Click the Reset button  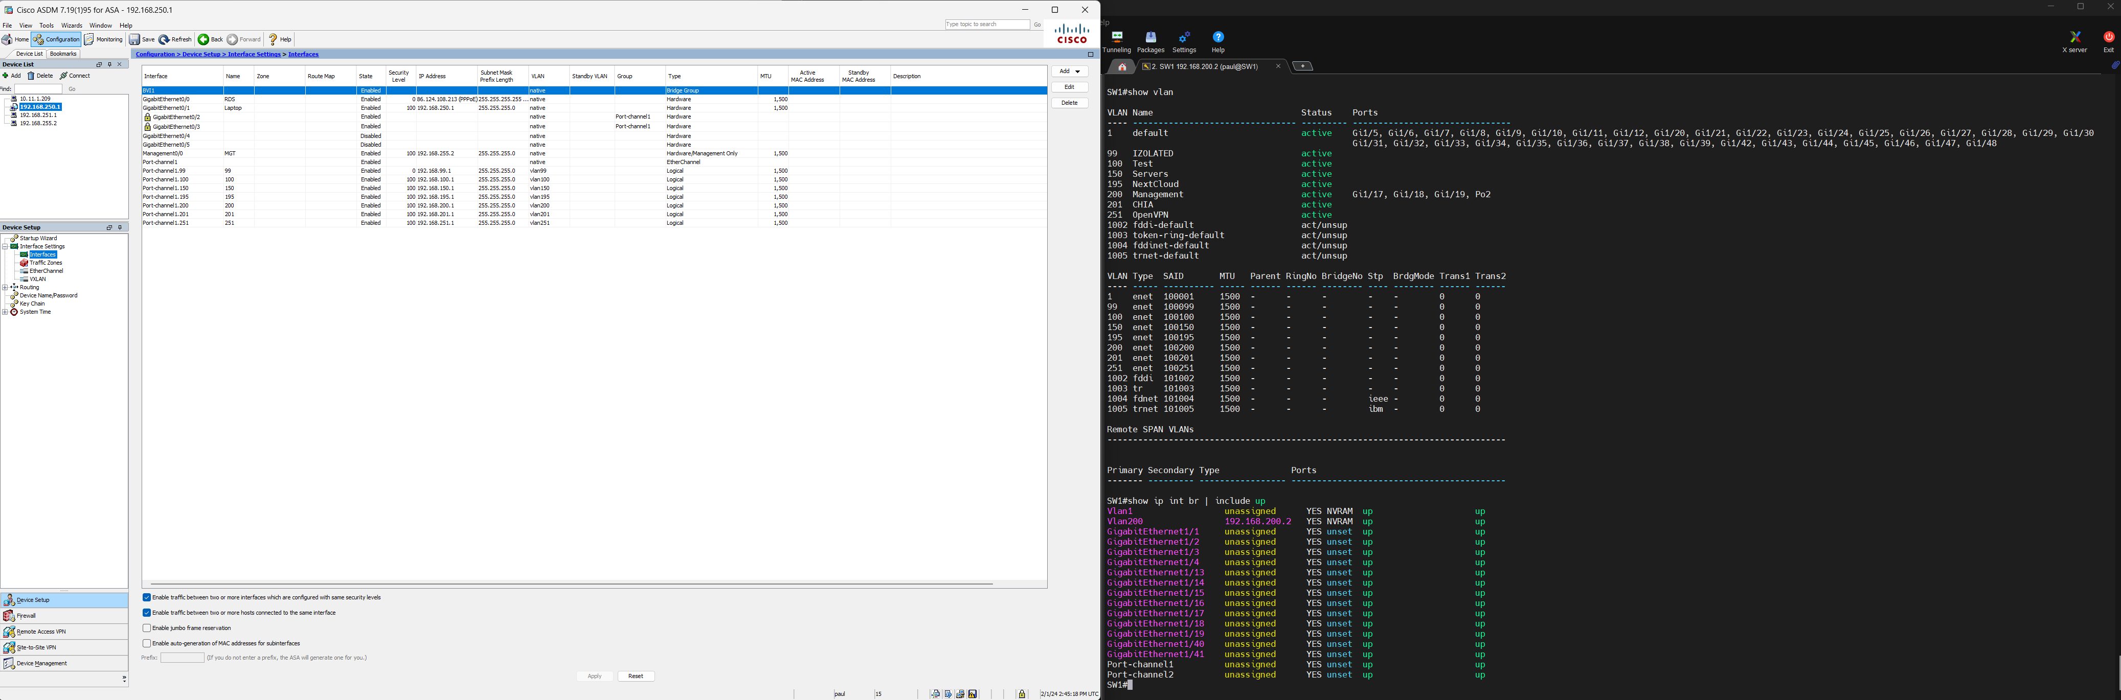tap(636, 676)
